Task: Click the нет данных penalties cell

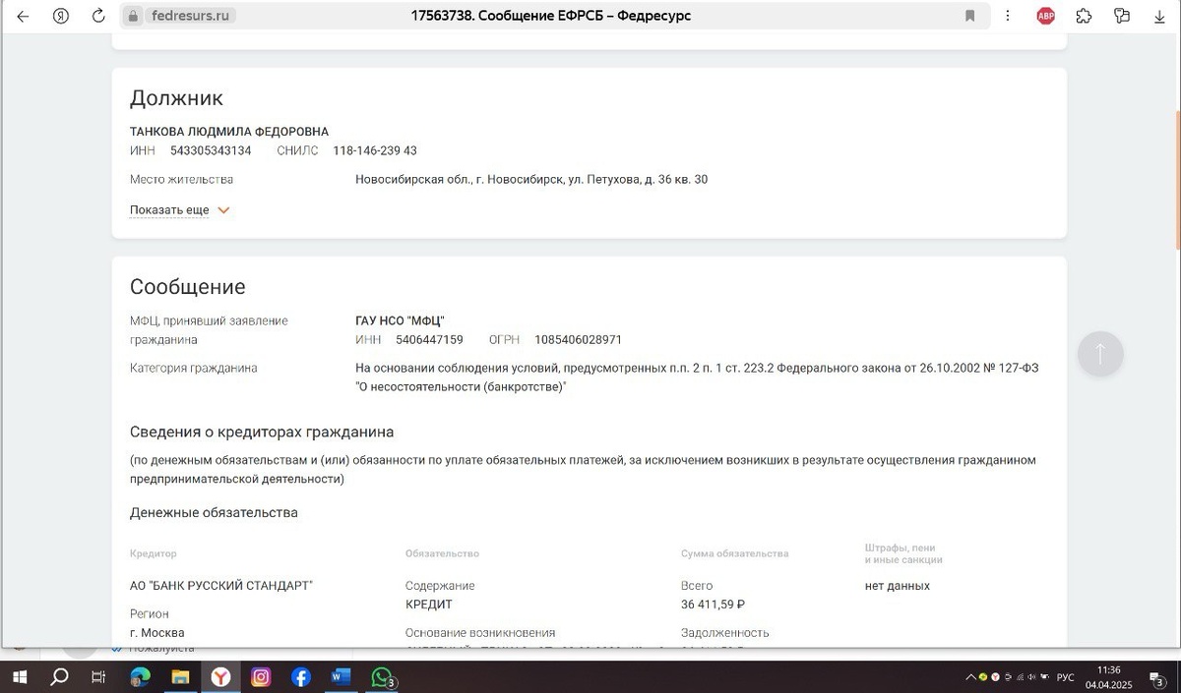Action: 898,586
